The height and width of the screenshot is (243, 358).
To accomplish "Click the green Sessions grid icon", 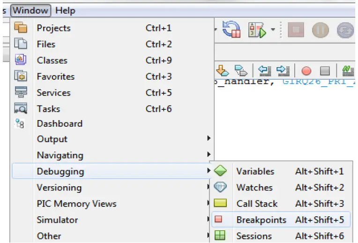I will pos(220,236).
